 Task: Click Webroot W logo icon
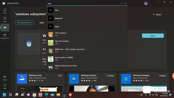click(x=51, y=67)
